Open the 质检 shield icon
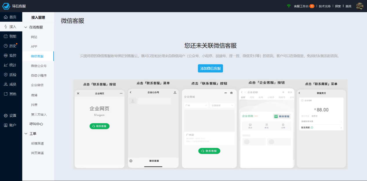 tap(6, 75)
